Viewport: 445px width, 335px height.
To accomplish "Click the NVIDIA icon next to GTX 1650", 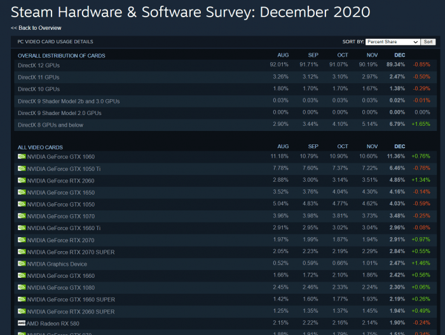I will (x=22, y=192).
